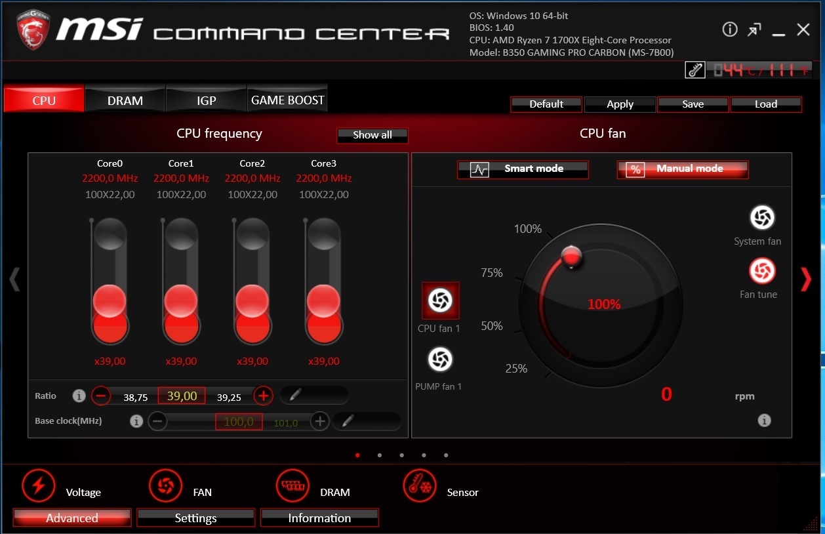
Task: Open System fan icon
Action: pos(762,218)
